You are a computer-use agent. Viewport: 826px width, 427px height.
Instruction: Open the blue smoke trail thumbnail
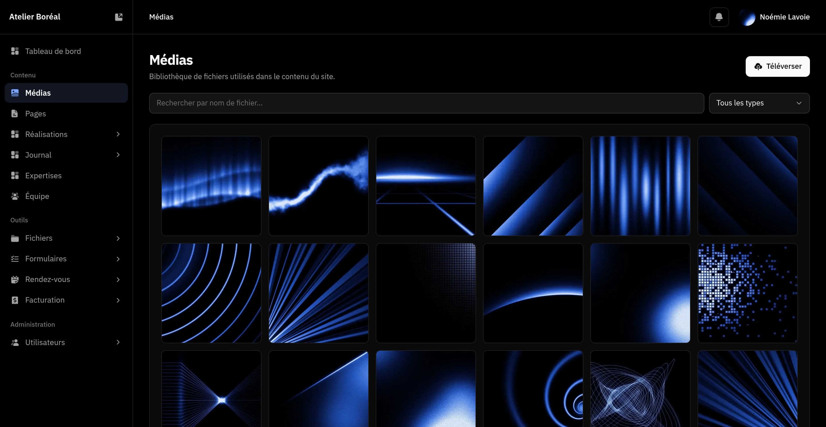click(x=318, y=186)
